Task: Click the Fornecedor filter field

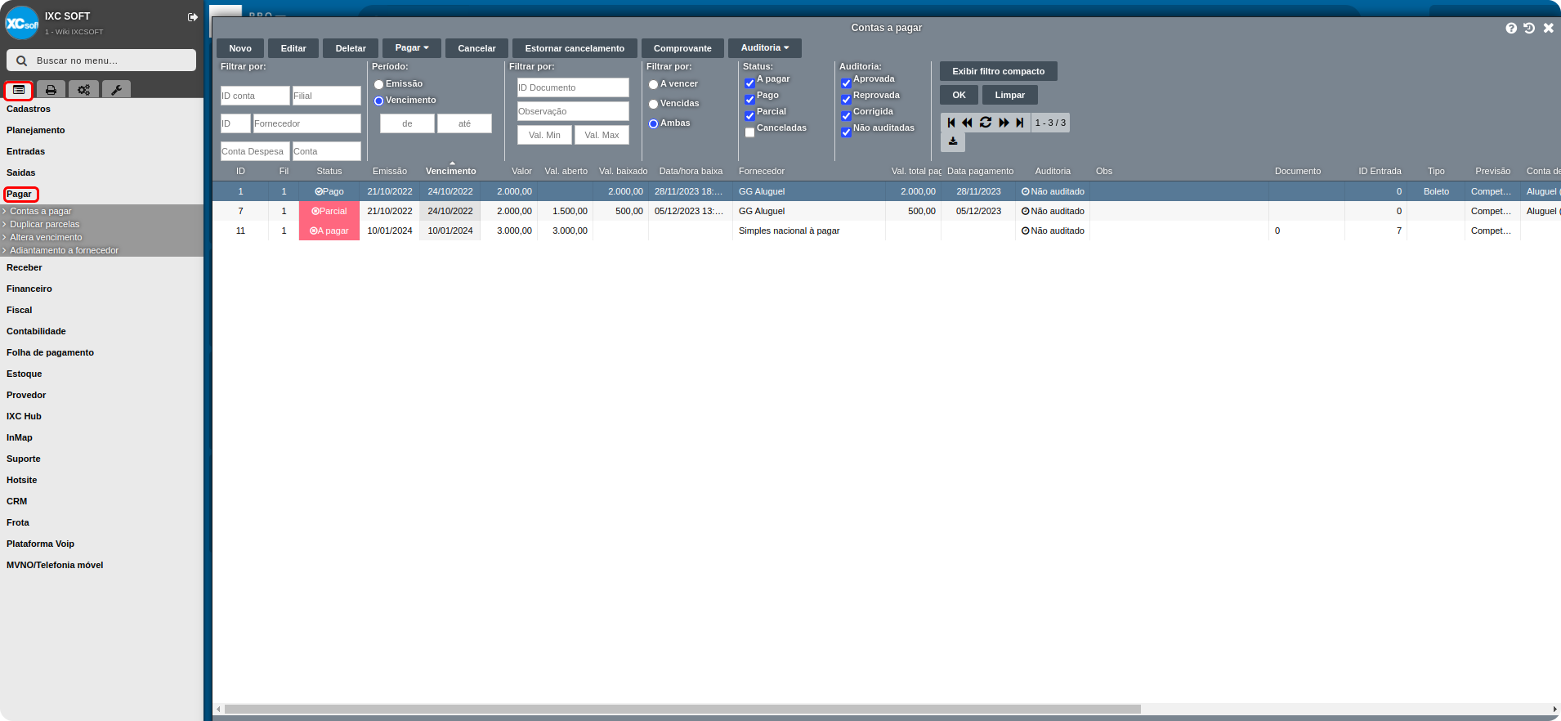Action: click(x=306, y=123)
